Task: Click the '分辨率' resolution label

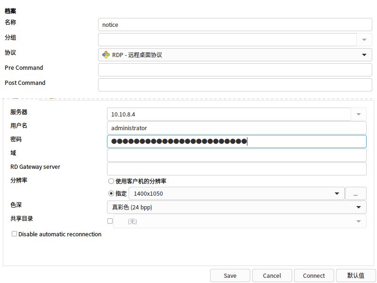Action: (x=19, y=180)
